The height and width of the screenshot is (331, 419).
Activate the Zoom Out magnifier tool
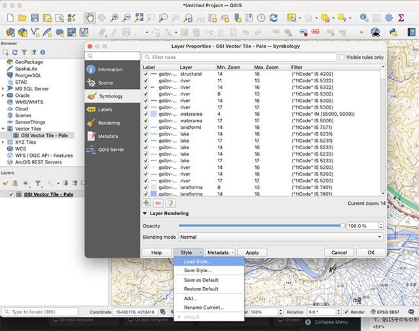tap(126, 18)
